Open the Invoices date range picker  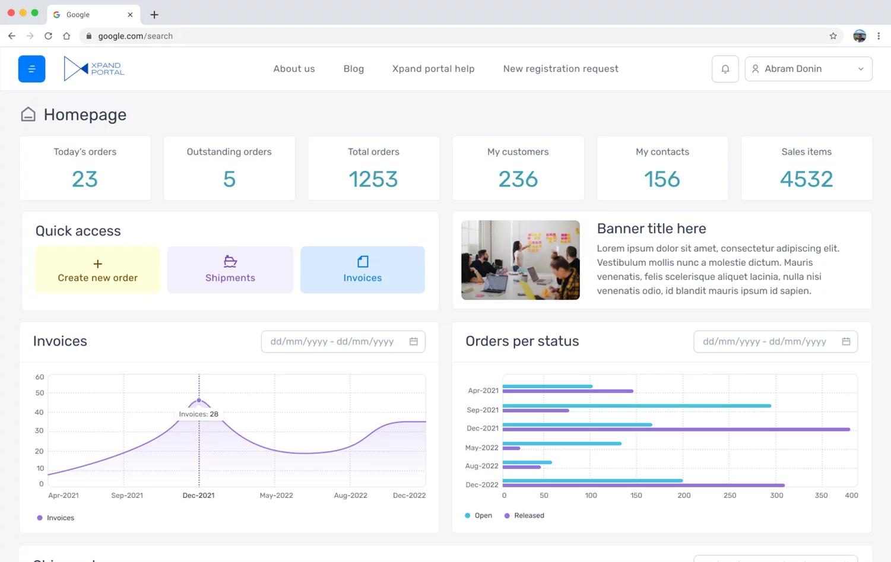click(x=335, y=341)
